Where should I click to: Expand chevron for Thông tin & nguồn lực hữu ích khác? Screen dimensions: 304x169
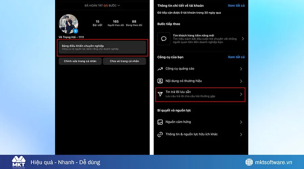click(x=241, y=135)
